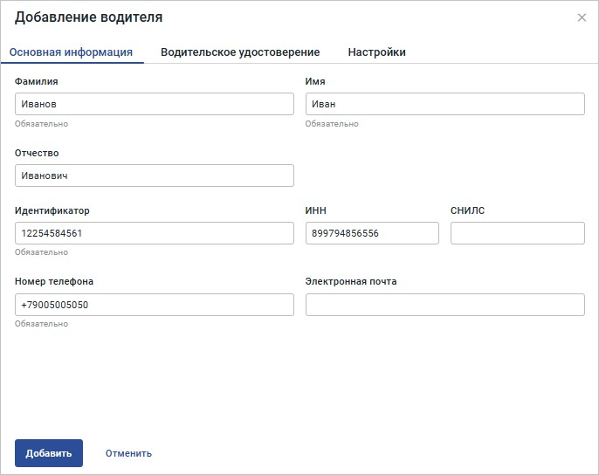Click the СНИЛС label text
599x475 pixels.
pos(467,210)
